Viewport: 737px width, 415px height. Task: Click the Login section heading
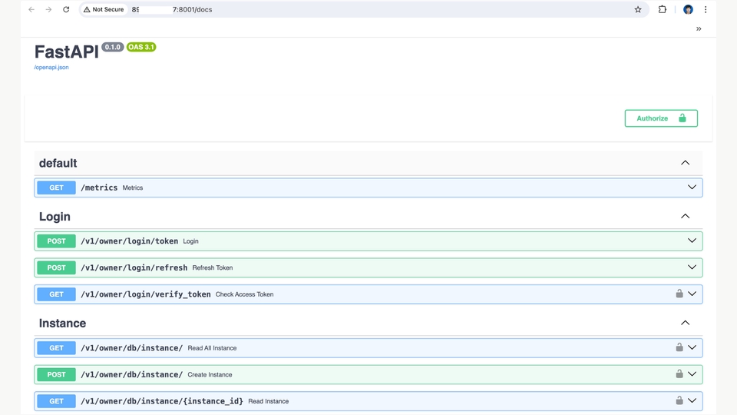click(55, 217)
